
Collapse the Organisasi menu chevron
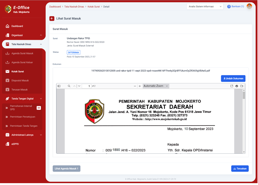pos(41,35)
